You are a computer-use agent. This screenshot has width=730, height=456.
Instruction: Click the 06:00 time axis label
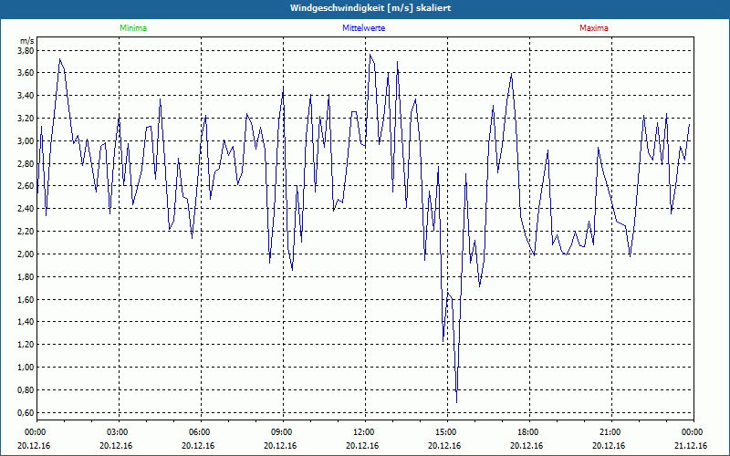[201, 432]
